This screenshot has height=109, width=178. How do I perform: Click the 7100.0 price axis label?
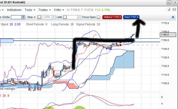165,83
